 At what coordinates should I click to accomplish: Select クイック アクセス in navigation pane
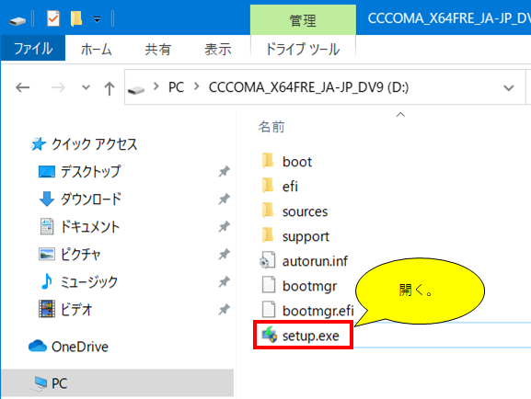pyautogui.click(x=95, y=144)
